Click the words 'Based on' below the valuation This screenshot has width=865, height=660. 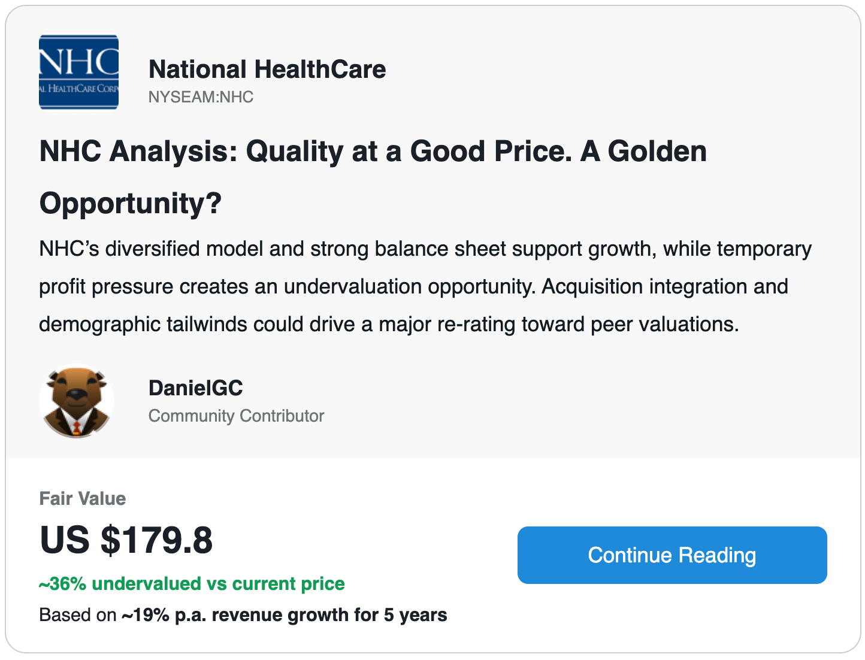77,615
